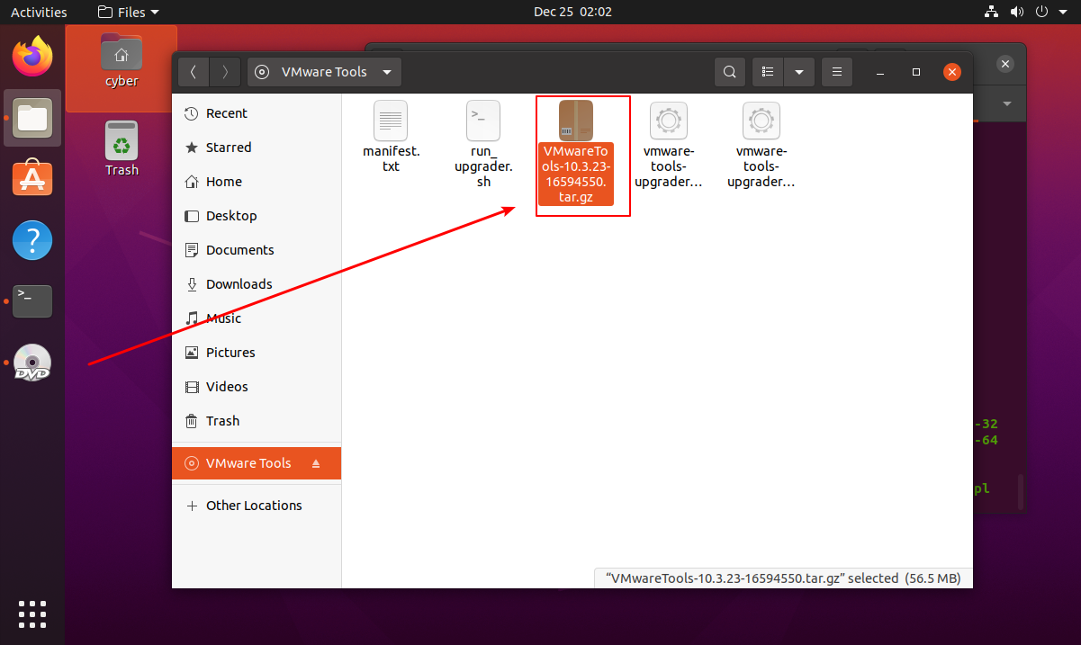The height and width of the screenshot is (645, 1081).
Task: Select the second vmware-tools-upgrader file
Action: coord(761,144)
